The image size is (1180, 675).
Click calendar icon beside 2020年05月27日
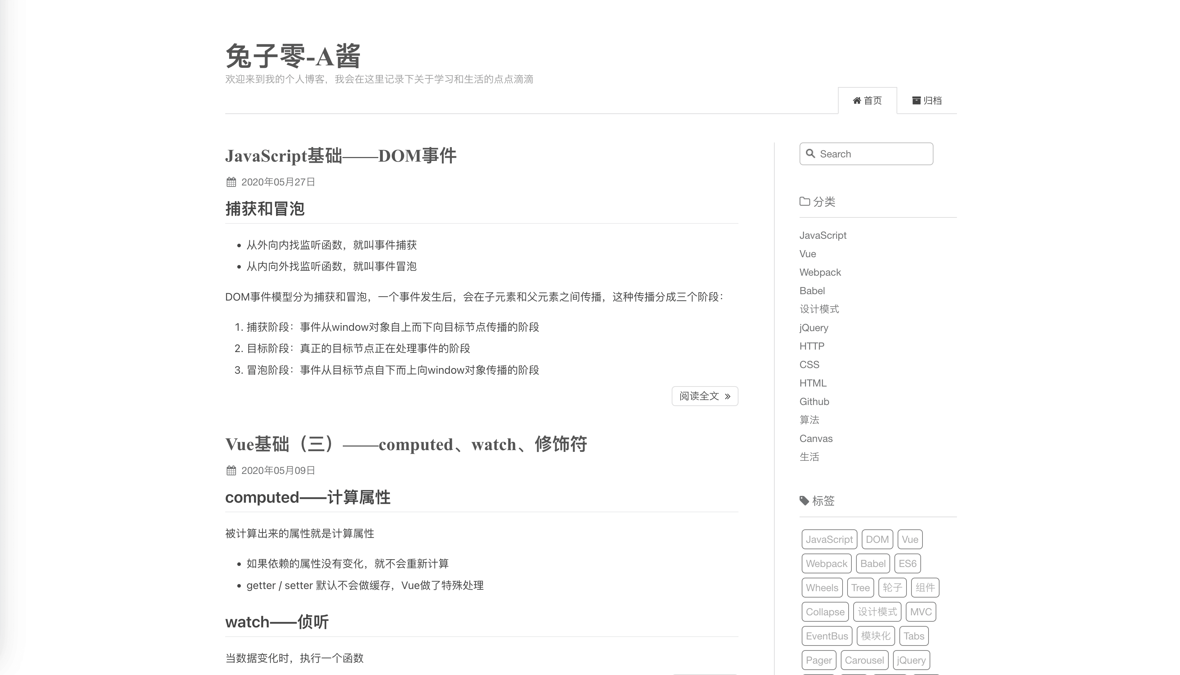[231, 182]
